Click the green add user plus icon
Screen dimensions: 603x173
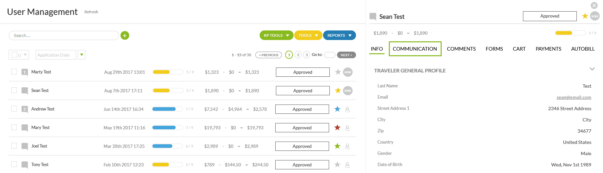coord(125,35)
